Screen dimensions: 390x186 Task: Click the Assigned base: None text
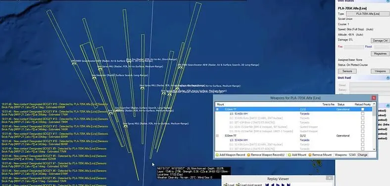click(x=350, y=60)
